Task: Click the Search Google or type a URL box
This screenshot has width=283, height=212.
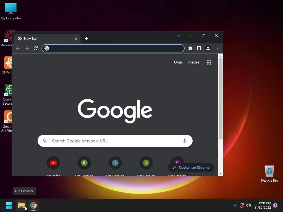Action: [x=115, y=141]
